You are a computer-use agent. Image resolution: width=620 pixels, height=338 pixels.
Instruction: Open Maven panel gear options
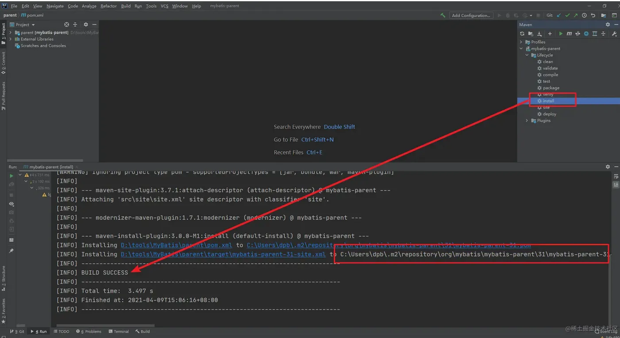[x=608, y=25]
